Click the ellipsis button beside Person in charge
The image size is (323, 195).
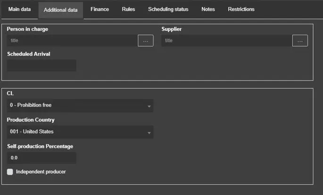coord(145,41)
